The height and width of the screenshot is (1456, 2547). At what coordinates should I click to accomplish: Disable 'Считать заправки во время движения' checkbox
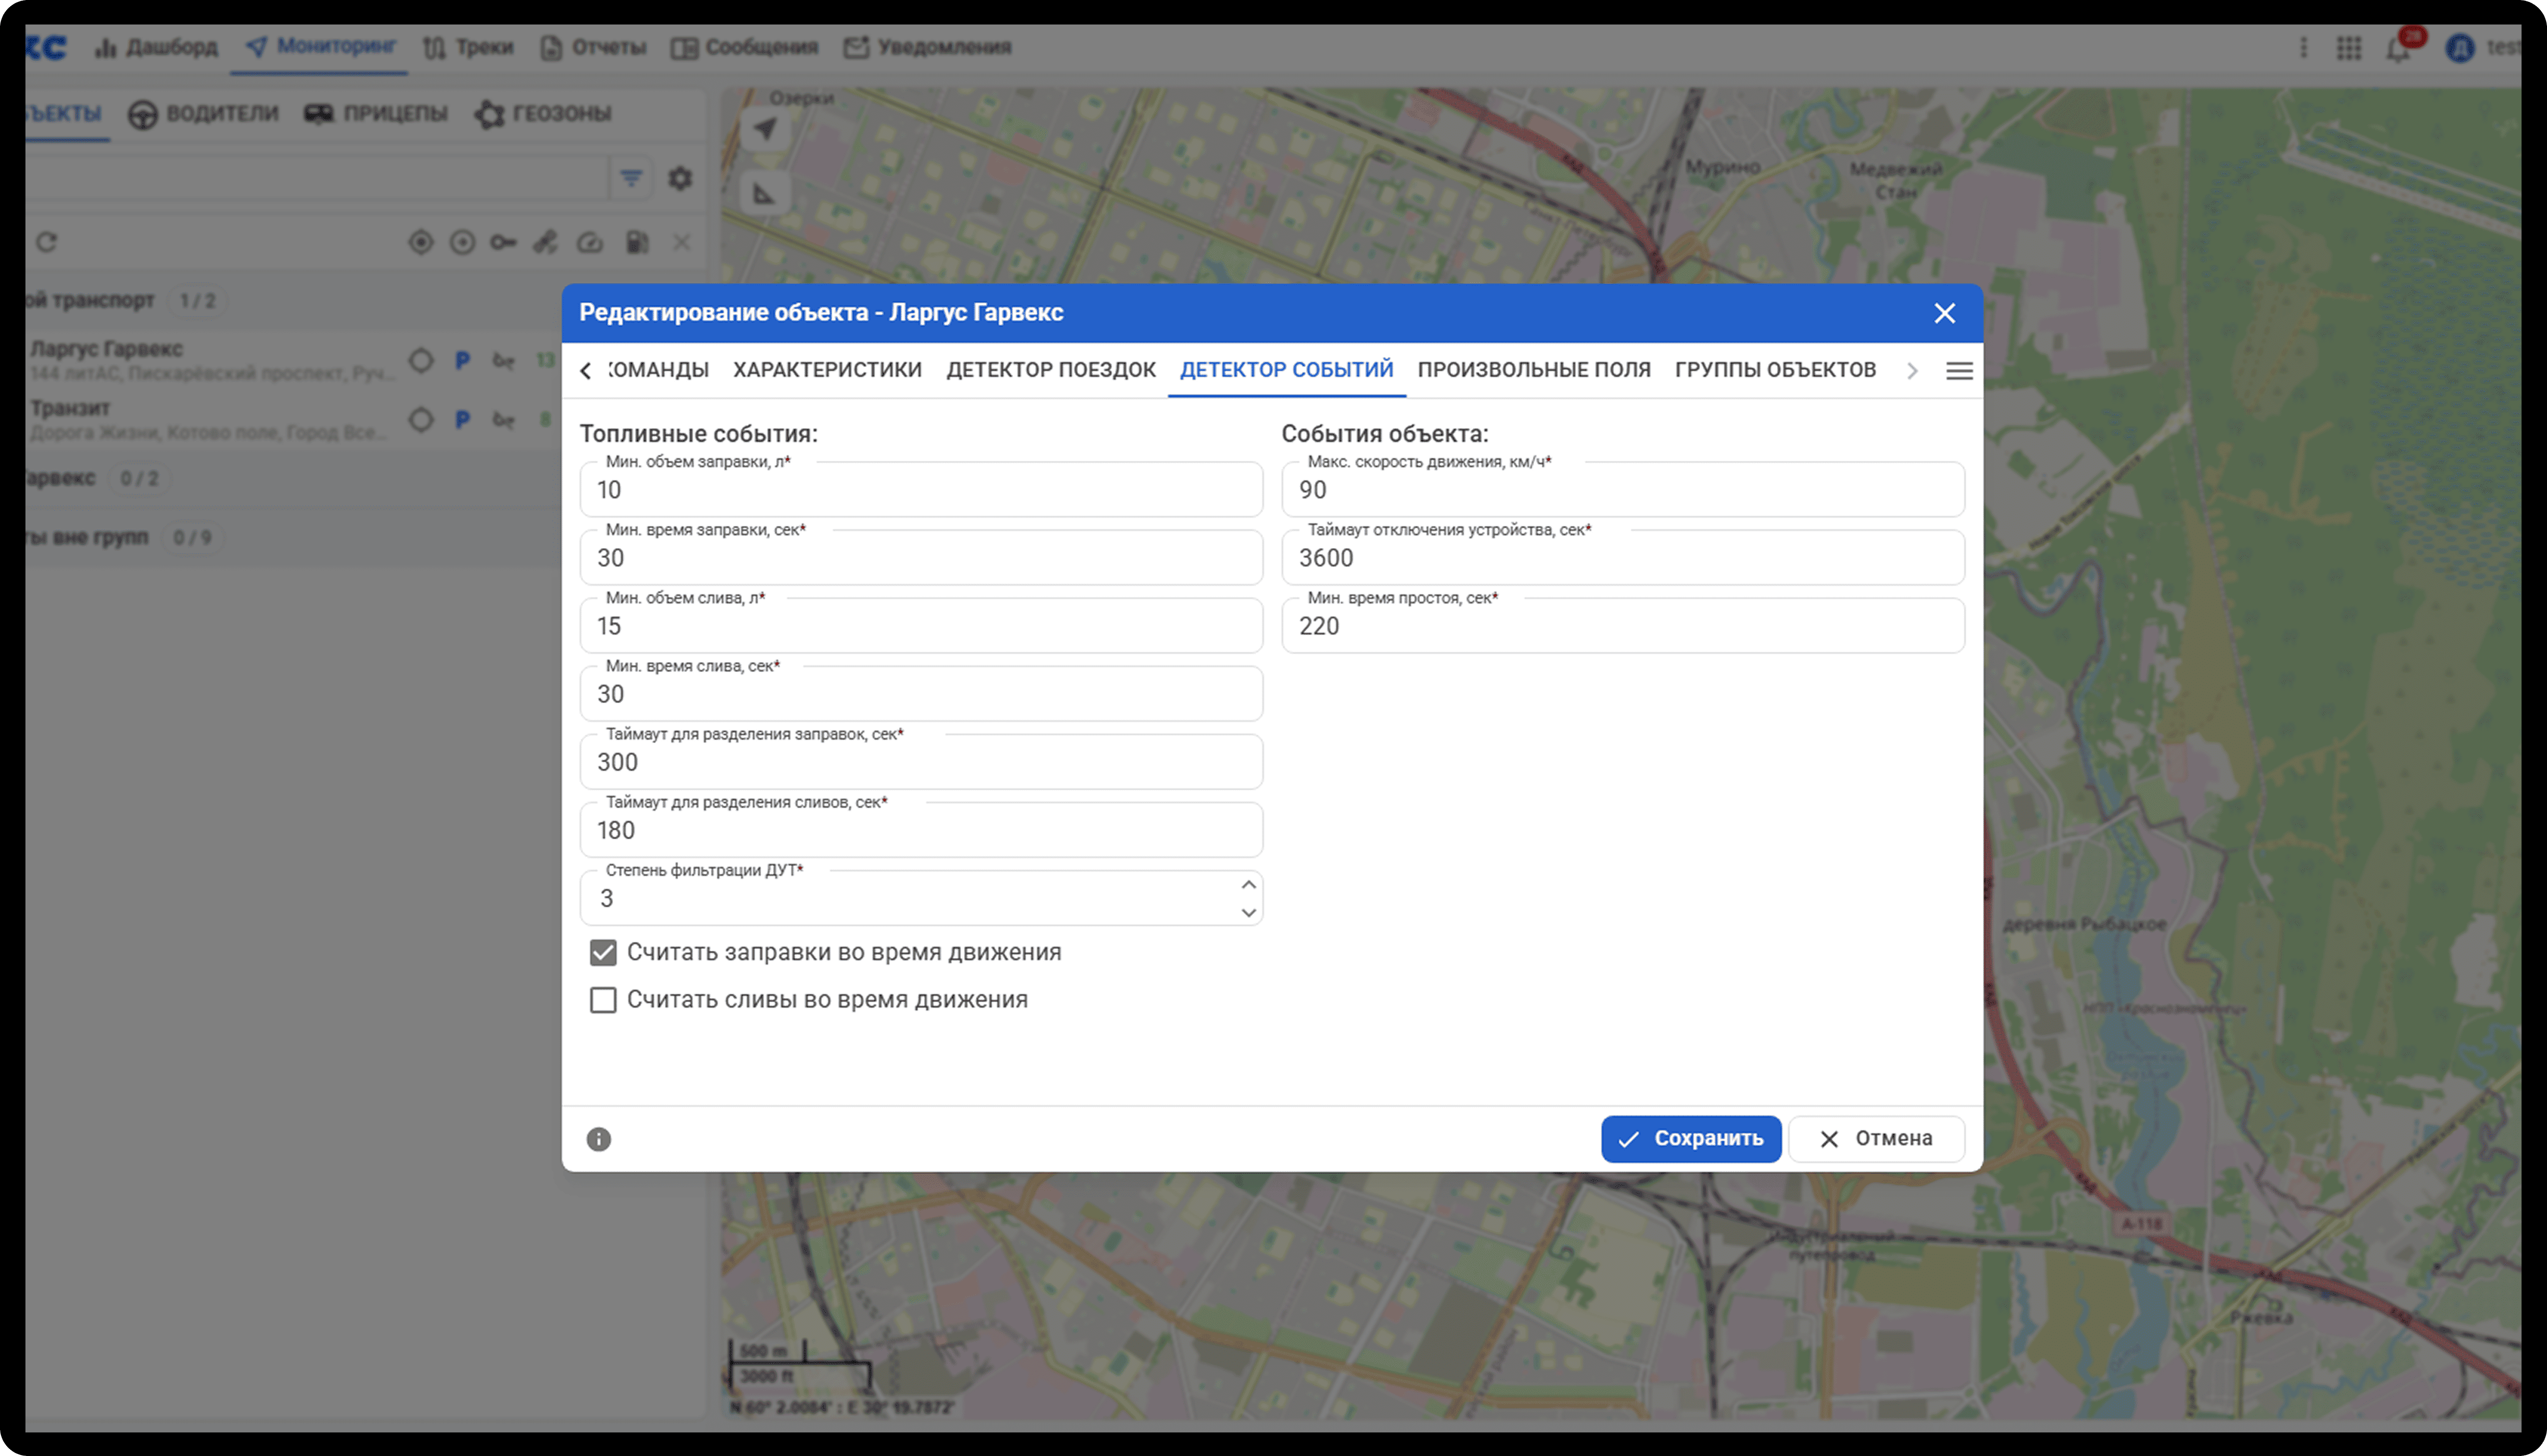pyautogui.click(x=603, y=953)
